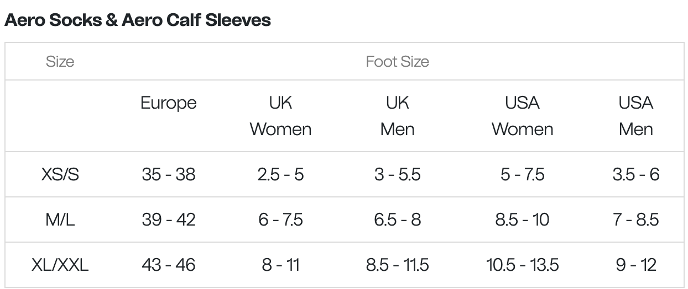Select the USA Women column label
This screenshot has width=688, height=289.
[x=522, y=116]
